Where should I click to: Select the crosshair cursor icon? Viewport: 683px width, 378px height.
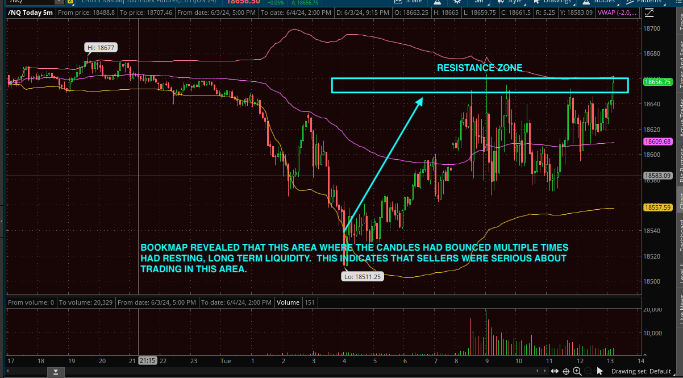tap(566, 371)
